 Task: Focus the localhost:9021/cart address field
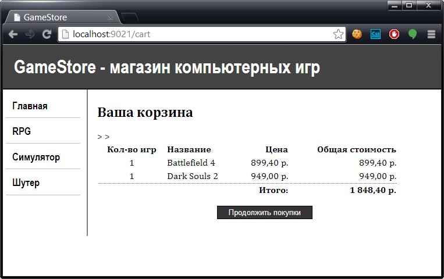tap(201, 34)
